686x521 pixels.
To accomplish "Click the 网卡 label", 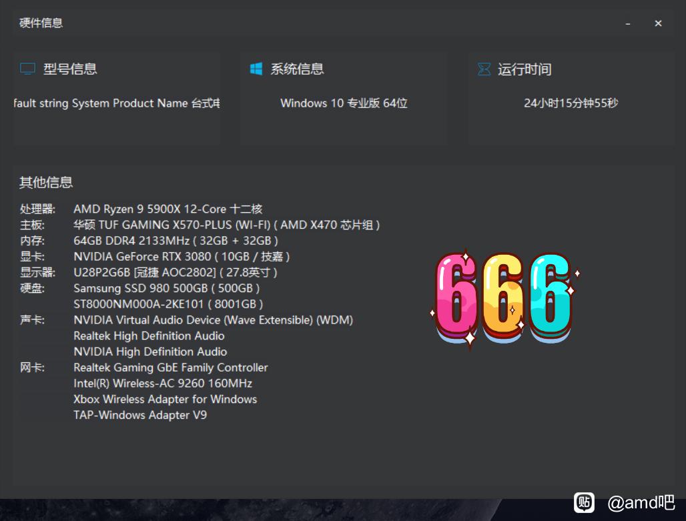I will point(33,368).
